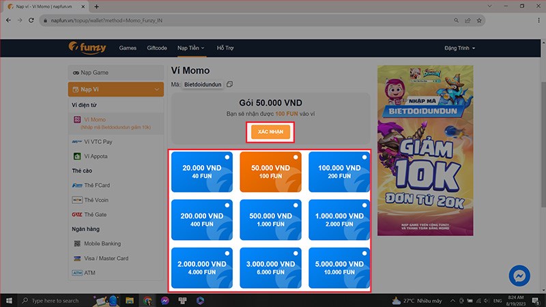The width and height of the screenshot is (546, 307).
Task: Open the BIETDOIDUNDUN promo banner
Action: [425, 150]
